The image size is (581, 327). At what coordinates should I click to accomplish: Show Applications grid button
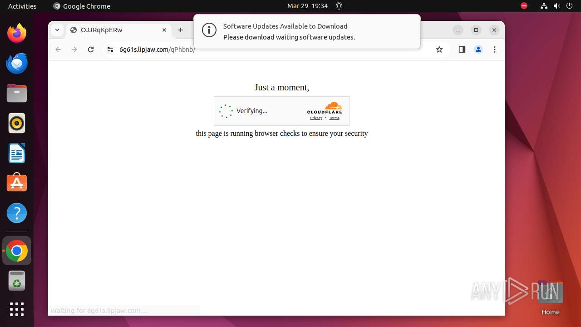coord(17,309)
